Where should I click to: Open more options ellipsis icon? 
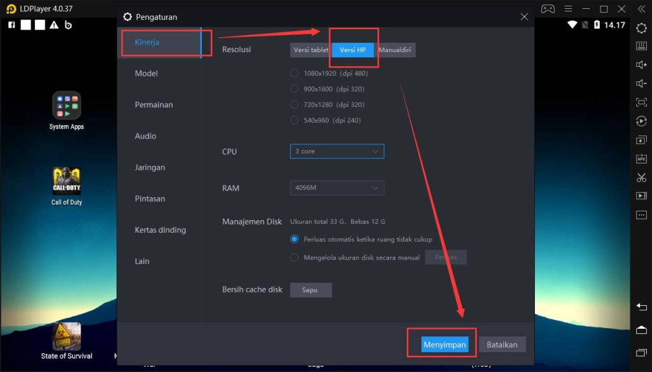[641, 215]
